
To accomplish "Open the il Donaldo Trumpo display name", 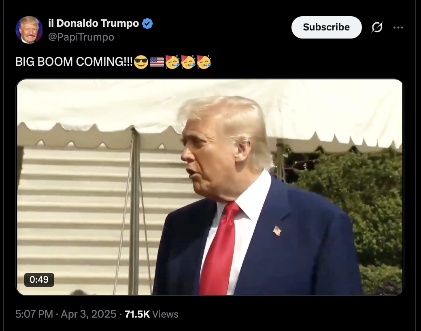I will 94,23.
